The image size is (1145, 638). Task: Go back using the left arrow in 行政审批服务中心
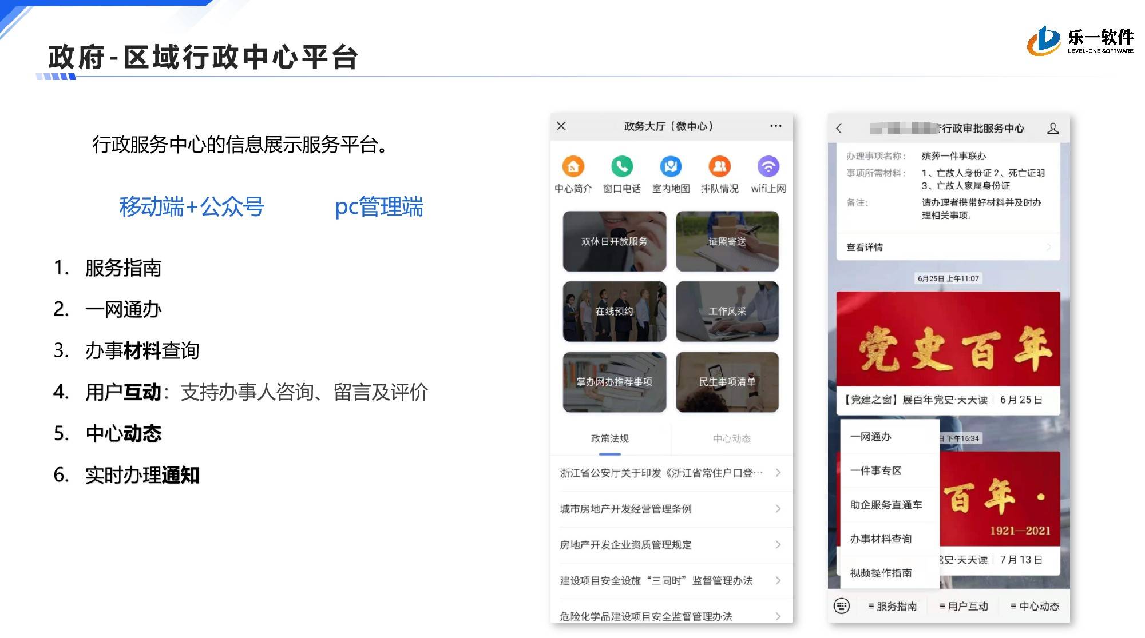839,129
